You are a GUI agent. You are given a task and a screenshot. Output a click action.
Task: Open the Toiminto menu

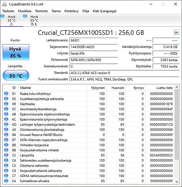click(41, 11)
